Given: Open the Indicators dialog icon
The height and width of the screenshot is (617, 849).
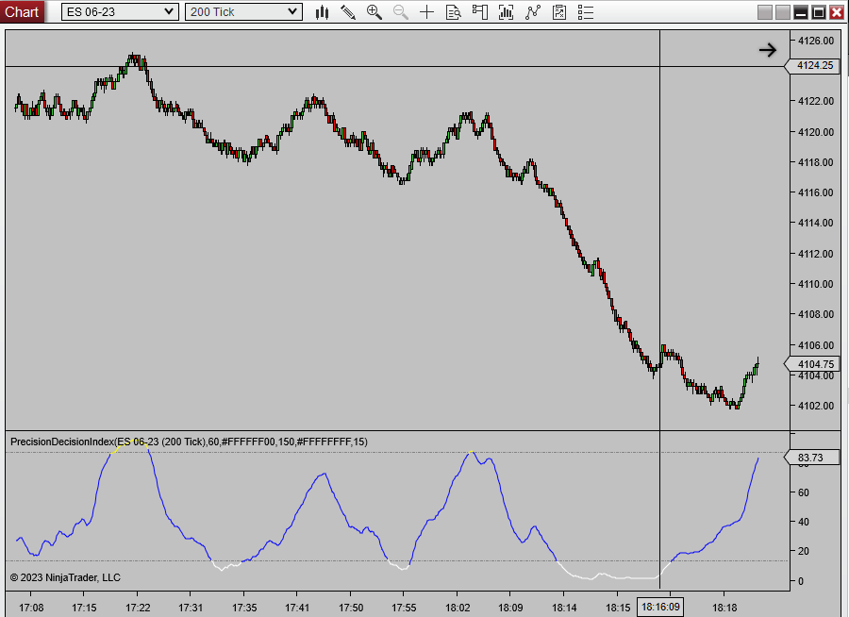Looking at the screenshot, I should pos(533,12).
